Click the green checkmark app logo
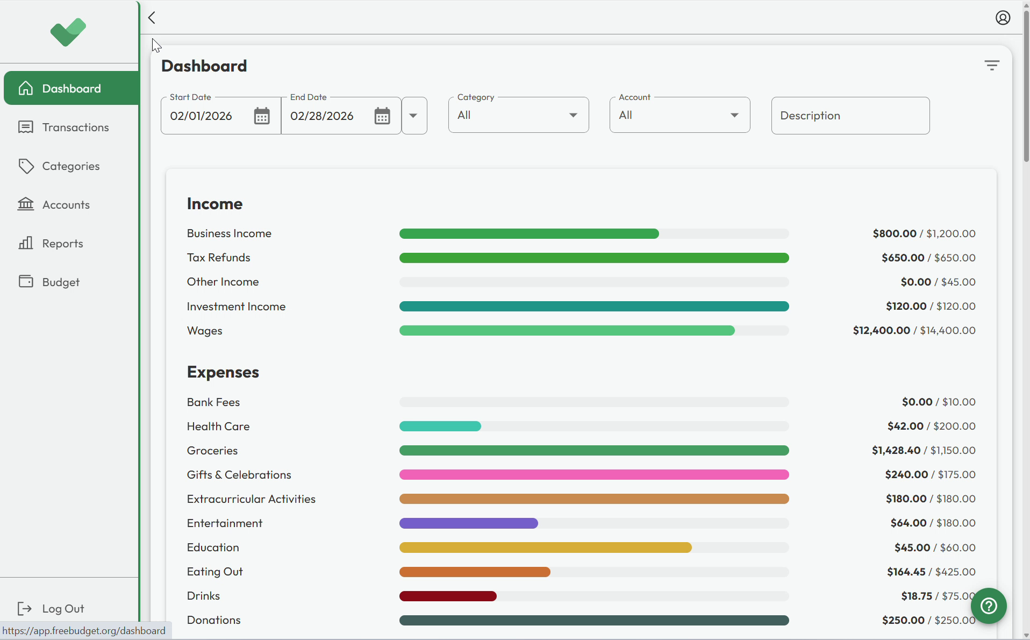The height and width of the screenshot is (640, 1030). click(x=68, y=32)
